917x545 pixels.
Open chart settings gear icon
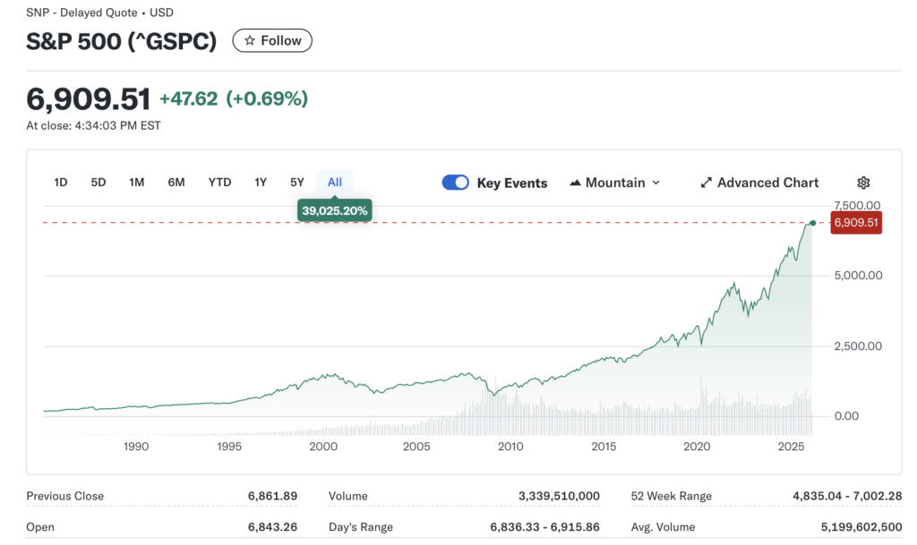[863, 183]
